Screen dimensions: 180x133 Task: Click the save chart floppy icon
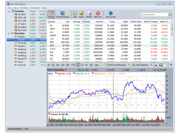[161, 65]
